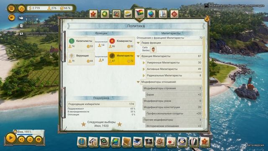Click the play button

click(11, 138)
